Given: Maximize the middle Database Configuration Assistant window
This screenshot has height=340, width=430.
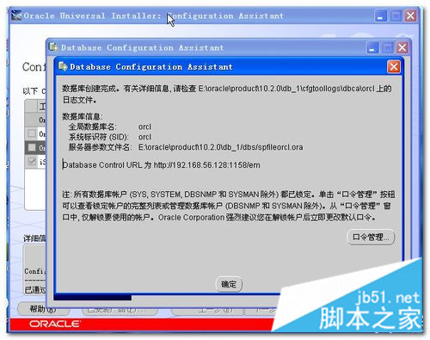Looking at the screenshot, I should [387, 47].
